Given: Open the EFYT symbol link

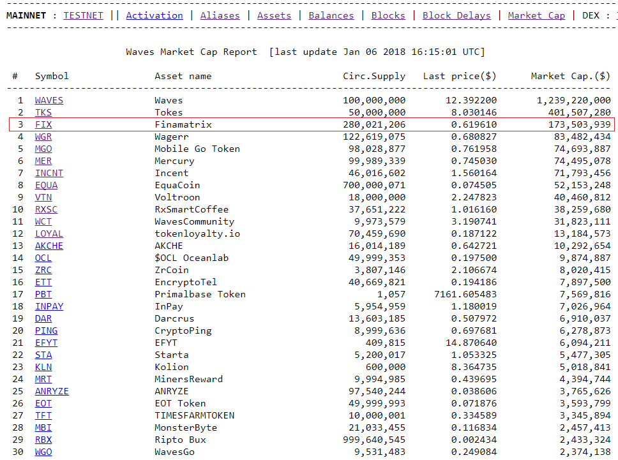Looking at the screenshot, I should [46, 343].
